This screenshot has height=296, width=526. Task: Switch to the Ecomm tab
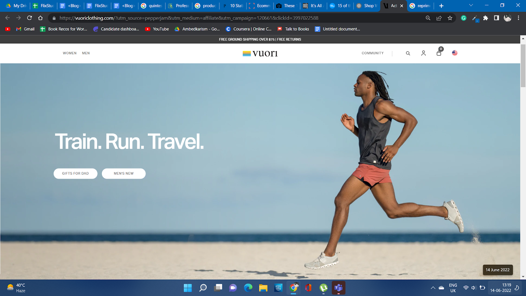coord(260,6)
